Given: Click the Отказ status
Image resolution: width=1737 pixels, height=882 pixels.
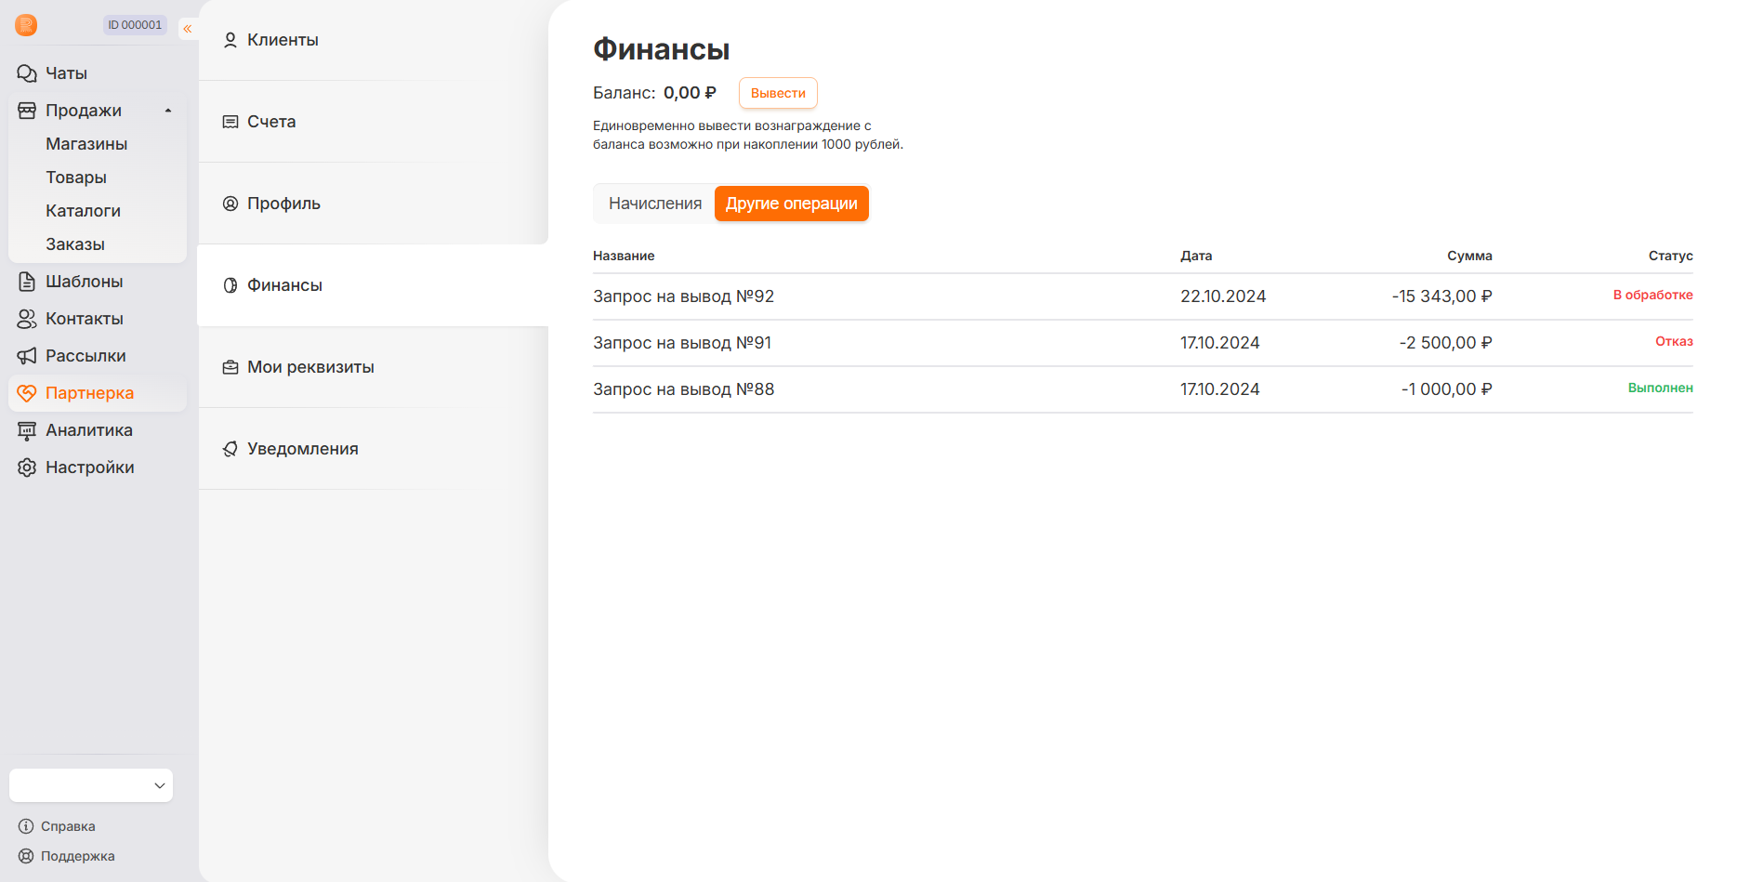Looking at the screenshot, I should click(x=1674, y=341).
